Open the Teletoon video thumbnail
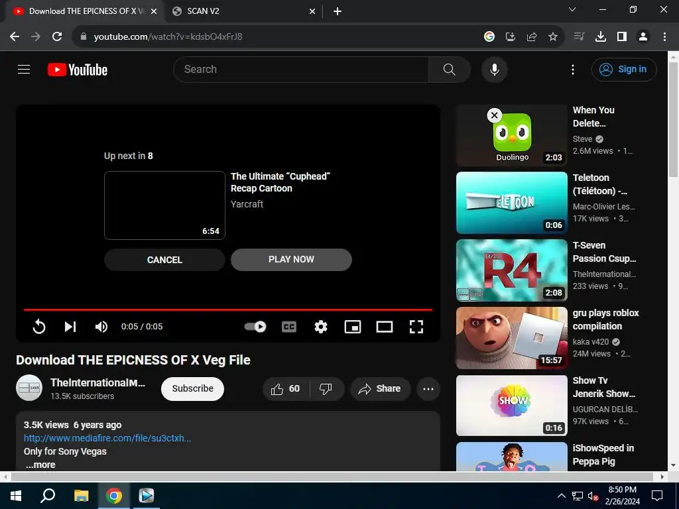The height and width of the screenshot is (509, 679). (511, 203)
